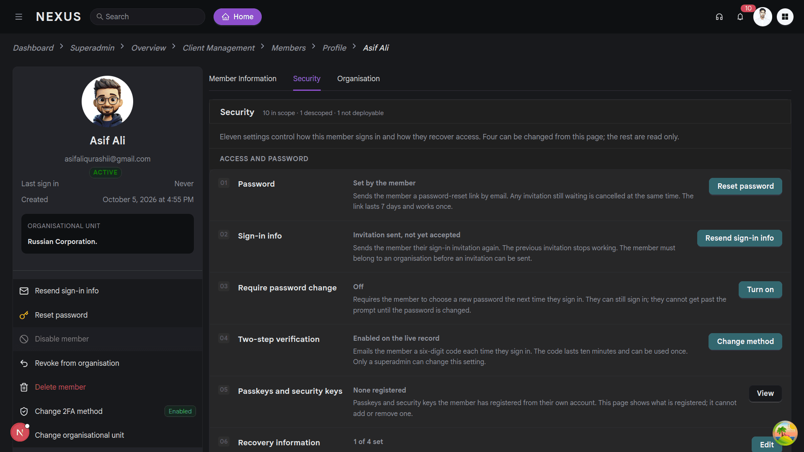
Task: Click the search magnifier icon
Action: point(100,17)
